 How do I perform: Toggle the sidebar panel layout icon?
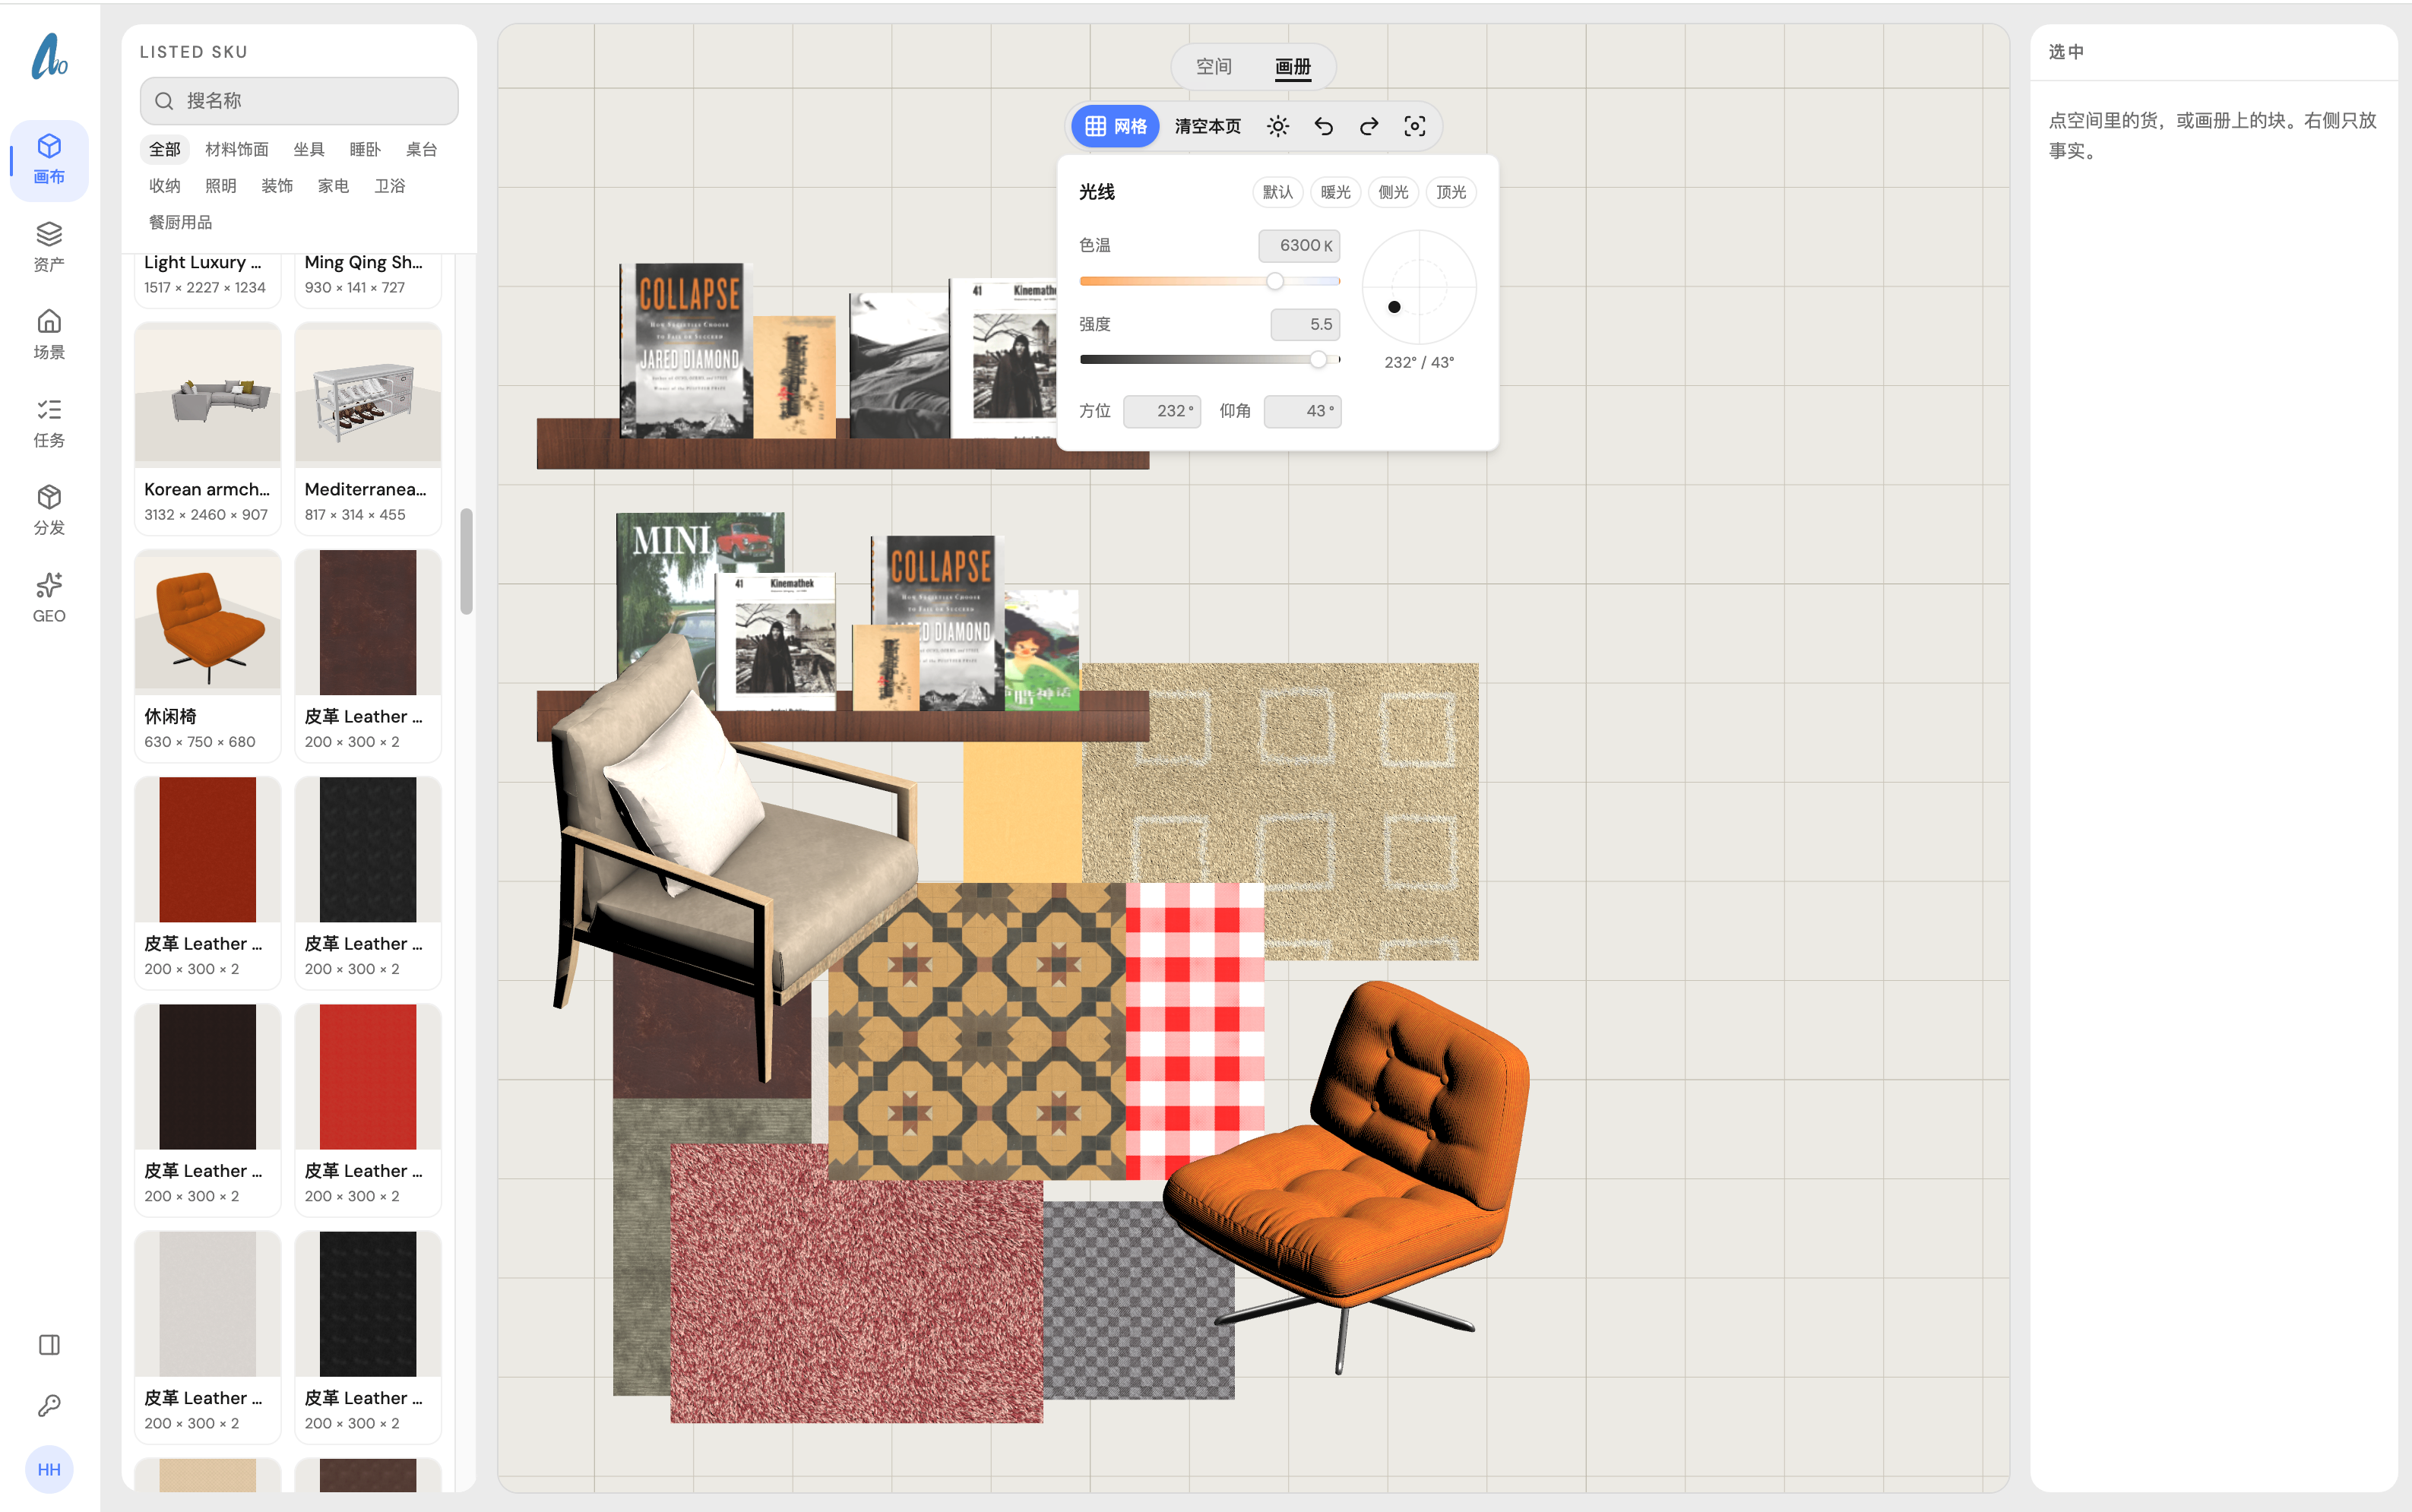pyautogui.click(x=49, y=1344)
